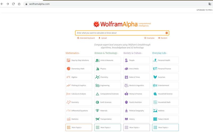
Task: Open the Food & Nutrition apple icon
Action: click(126, 102)
